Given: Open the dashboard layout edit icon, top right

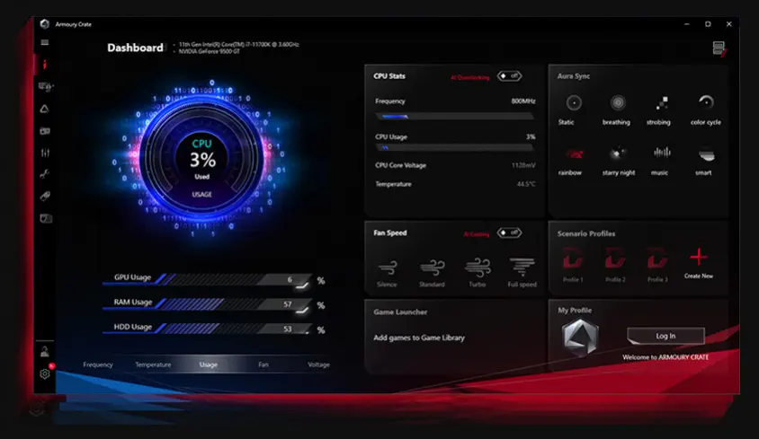Looking at the screenshot, I should 719,48.
